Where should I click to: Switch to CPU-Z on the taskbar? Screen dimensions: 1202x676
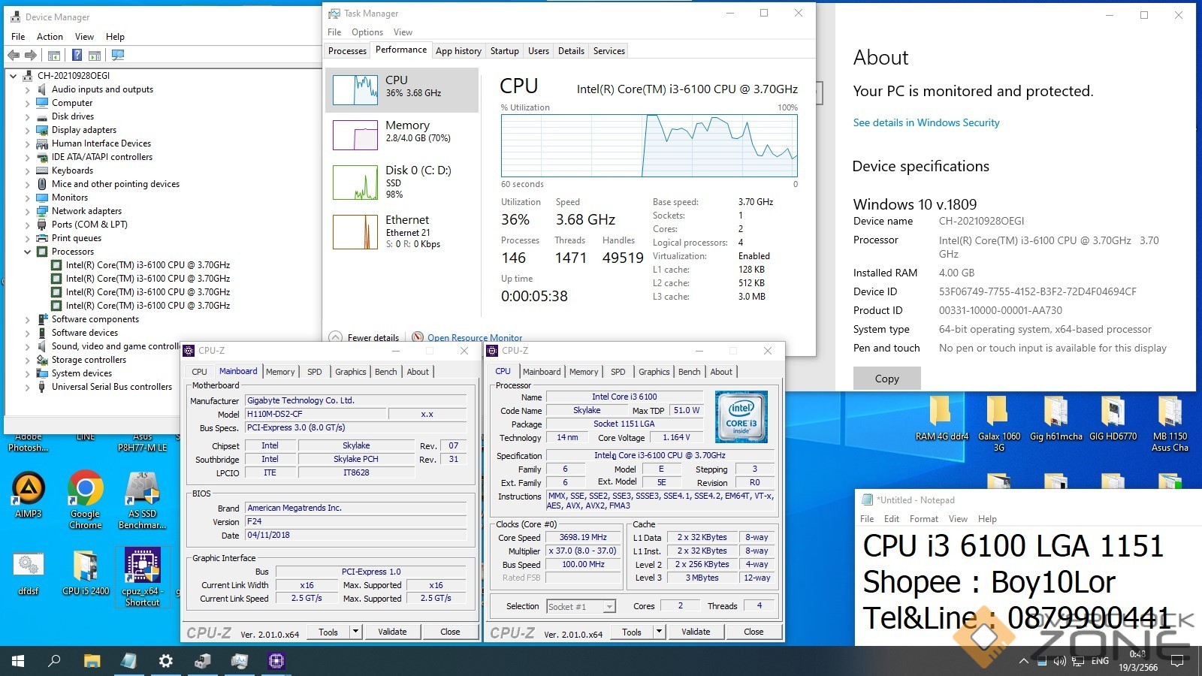(276, 661)
